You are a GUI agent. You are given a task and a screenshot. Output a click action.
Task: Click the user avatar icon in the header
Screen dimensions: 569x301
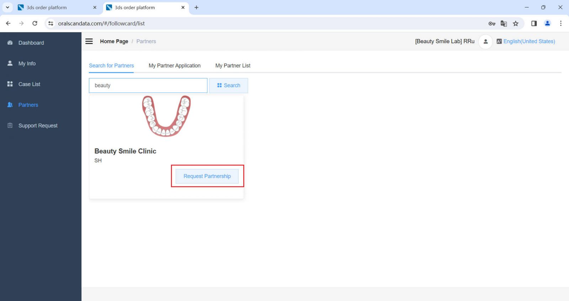pyautogui.click(x=485, y=42)
